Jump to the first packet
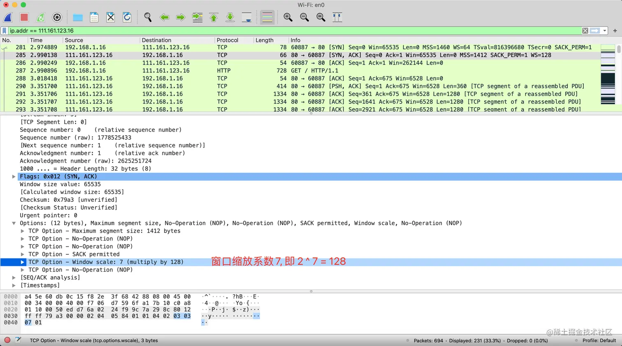Image resolution: width=622 pixels, height=346 pixels. coord(214,17)
